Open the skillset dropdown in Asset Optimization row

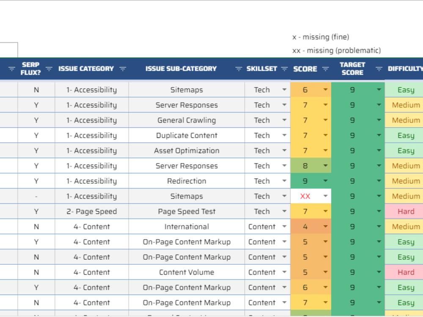point(284,150)
